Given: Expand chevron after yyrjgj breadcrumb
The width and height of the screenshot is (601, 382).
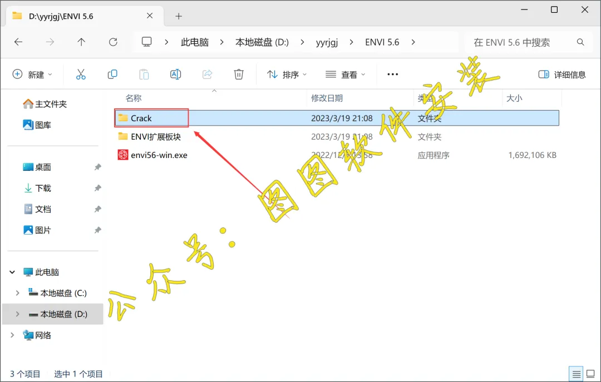Looking at the screenshot, I should pyautogui.click(x=352, y=42).
